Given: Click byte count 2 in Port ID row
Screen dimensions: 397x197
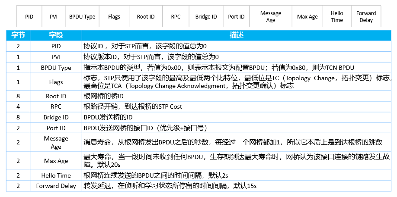Looking at the screenshot, I should [18, 128].
